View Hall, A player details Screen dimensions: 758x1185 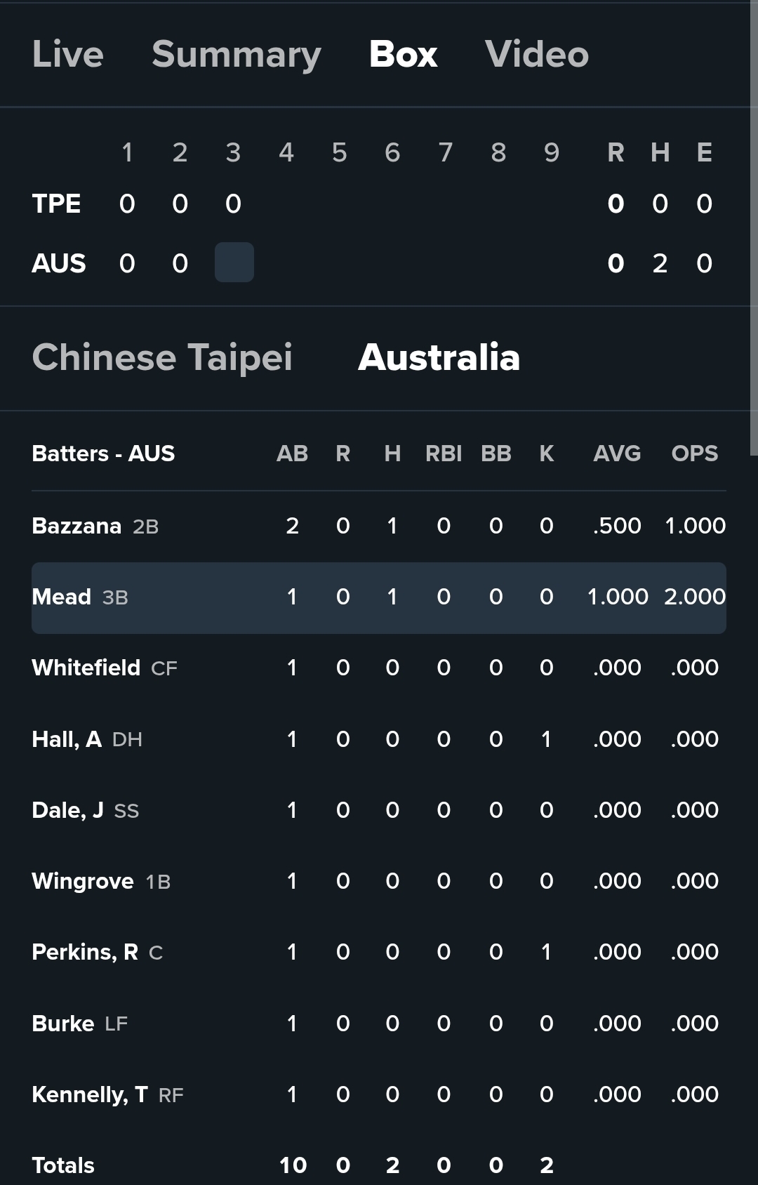[x=67, y=739]
